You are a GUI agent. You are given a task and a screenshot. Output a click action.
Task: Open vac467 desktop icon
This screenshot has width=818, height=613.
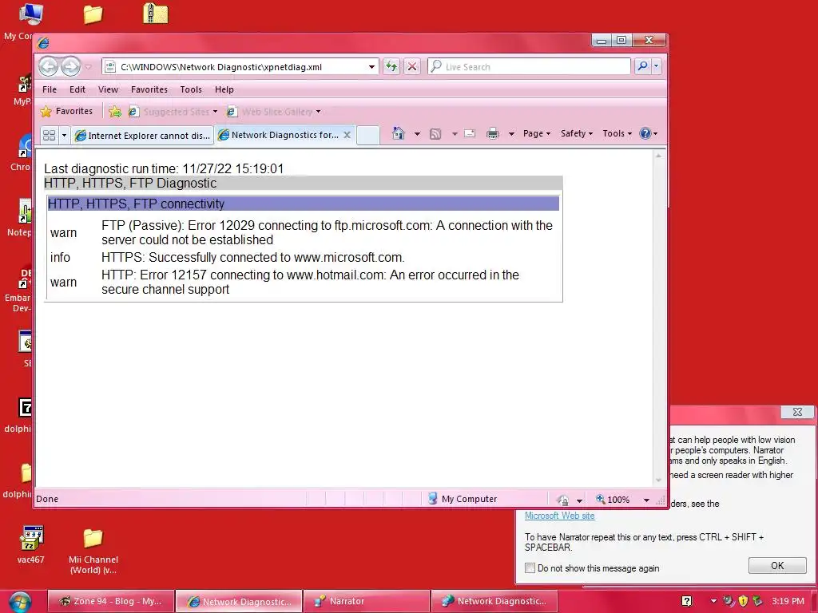(31, 544)
